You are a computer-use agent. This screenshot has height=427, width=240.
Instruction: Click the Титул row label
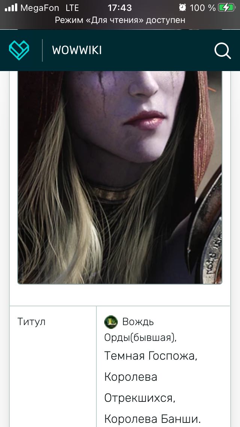[31, 322]
